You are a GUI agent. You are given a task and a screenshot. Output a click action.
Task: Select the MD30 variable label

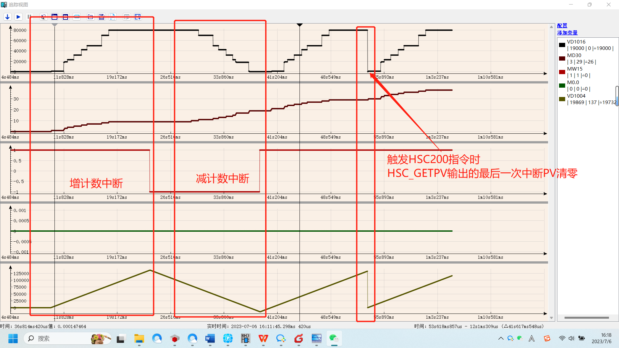(574, 55)
